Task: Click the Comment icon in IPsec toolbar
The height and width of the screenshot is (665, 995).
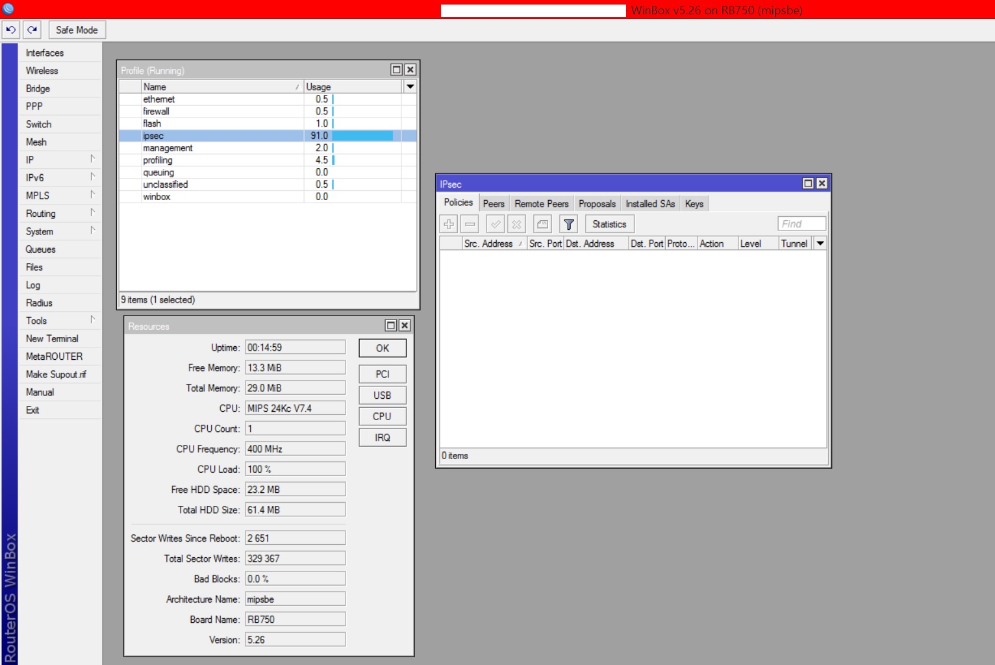Action: 543,224
